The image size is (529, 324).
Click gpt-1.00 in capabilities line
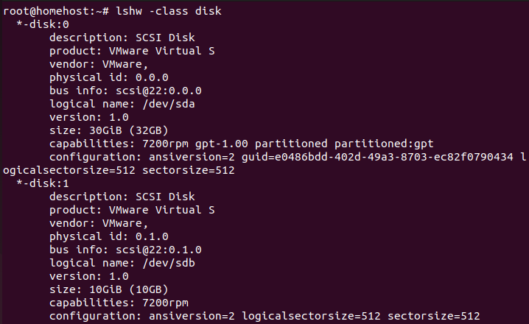pos(221,144)
